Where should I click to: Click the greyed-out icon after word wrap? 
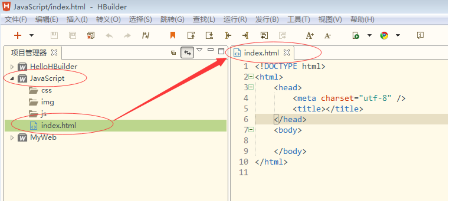point(283,35)
